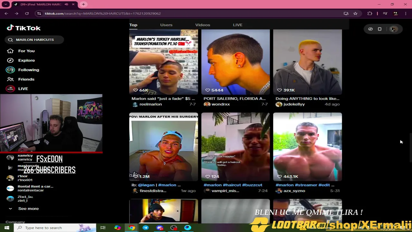Open Copilot on the Windows taskbar
Screen dimensions: 412x232
point(117,228)
